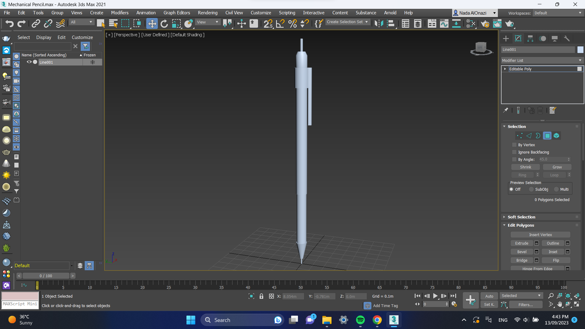
Task: Click the Grow selection button
Action: (x=557, y=167)
